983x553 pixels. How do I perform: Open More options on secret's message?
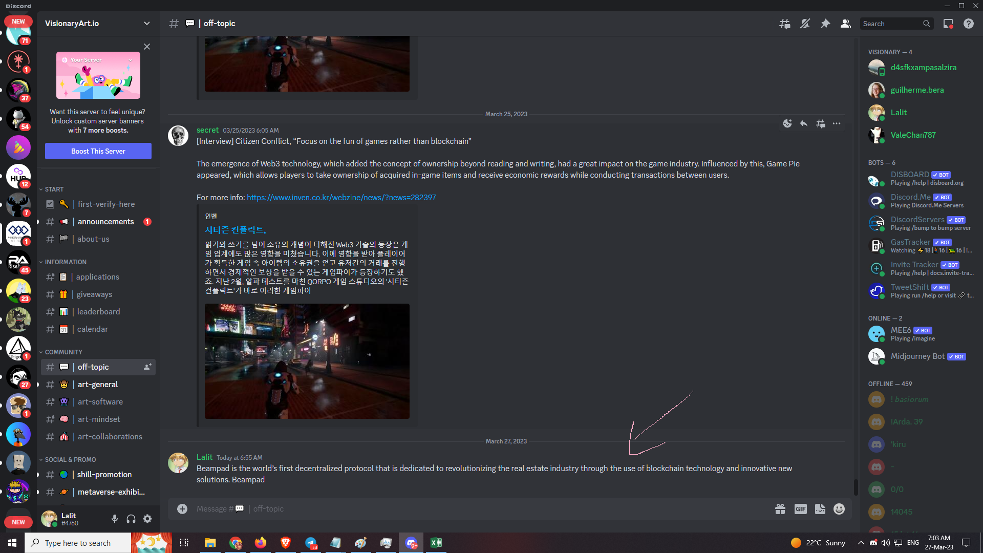[x=837, y=123]
